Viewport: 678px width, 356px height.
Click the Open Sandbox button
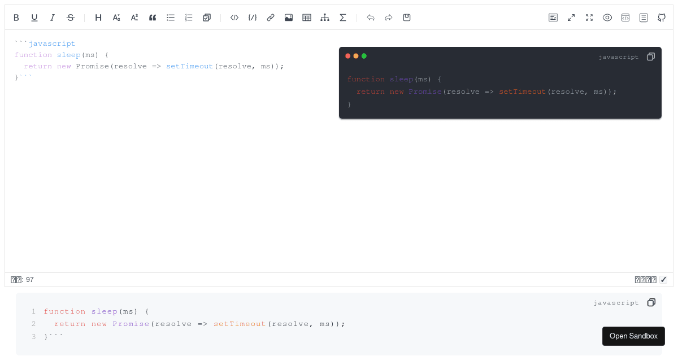pos(633,336)
